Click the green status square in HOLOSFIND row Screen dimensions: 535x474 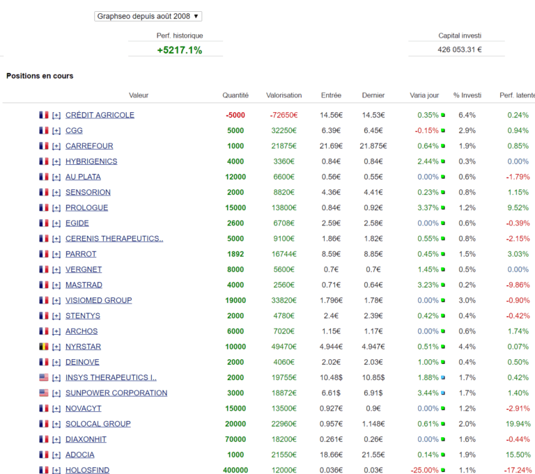(442, 471)
